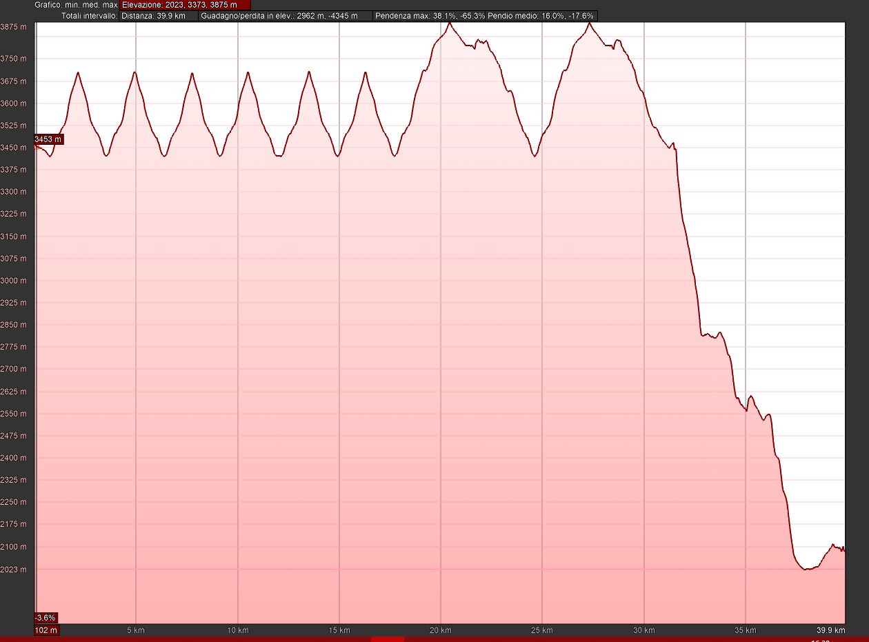
Task: Click the 35 km axis label
Action: [745, 630]
